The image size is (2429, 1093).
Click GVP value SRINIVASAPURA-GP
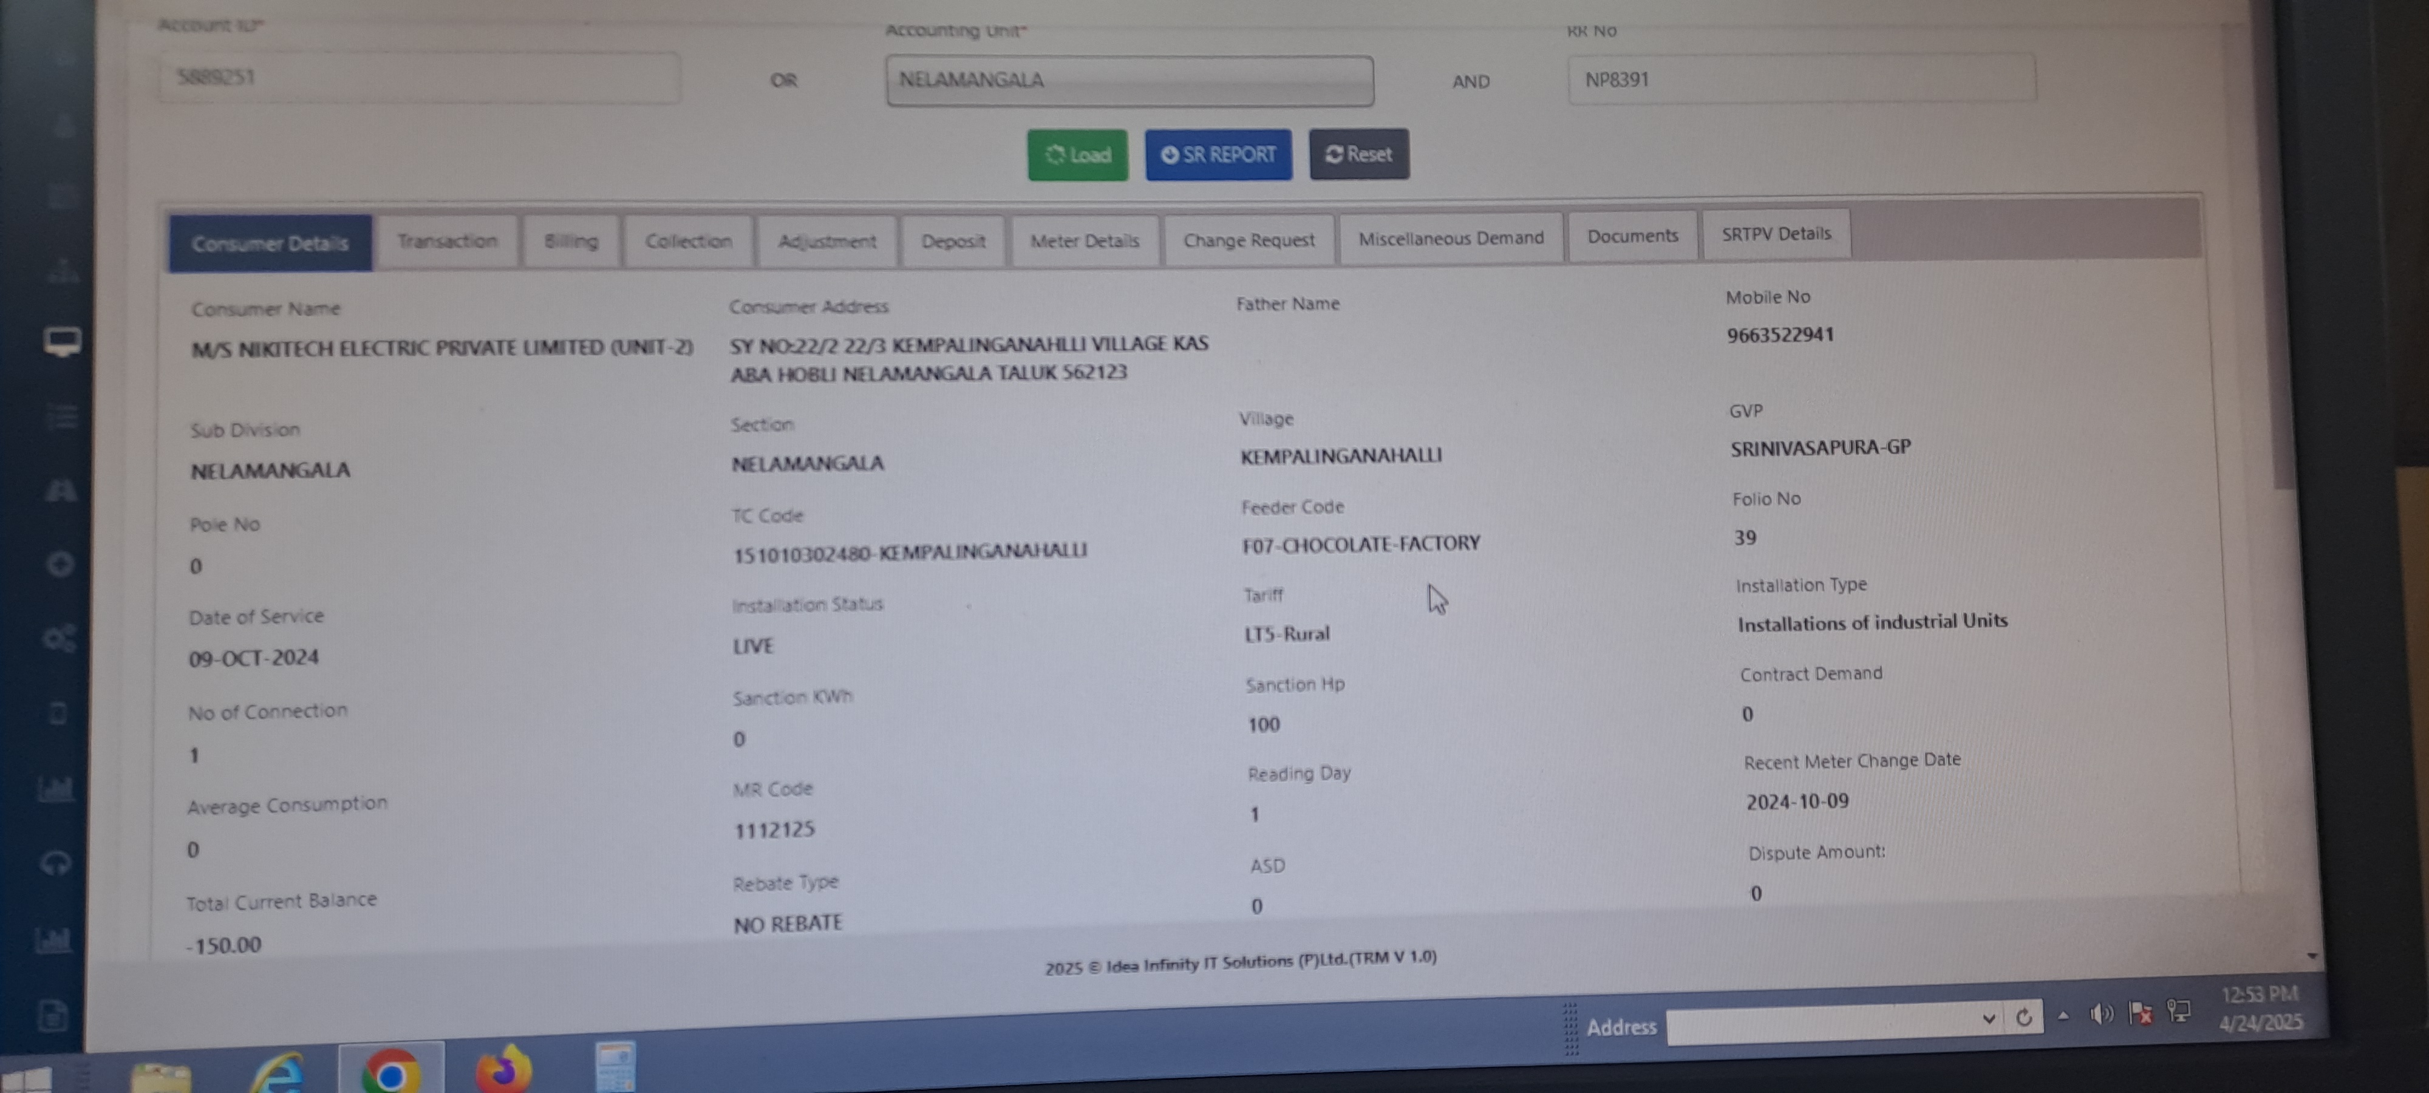pyautogui.click(x=1821, y=448)
